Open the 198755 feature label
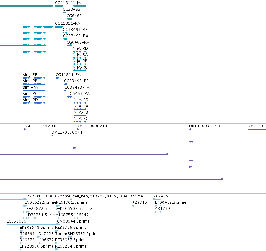This screenshot has height=251, width=266. (x=65, y=215)
